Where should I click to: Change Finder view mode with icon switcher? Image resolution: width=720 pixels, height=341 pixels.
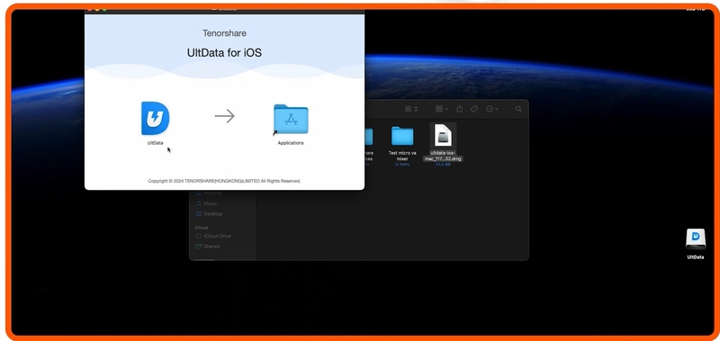411,109
